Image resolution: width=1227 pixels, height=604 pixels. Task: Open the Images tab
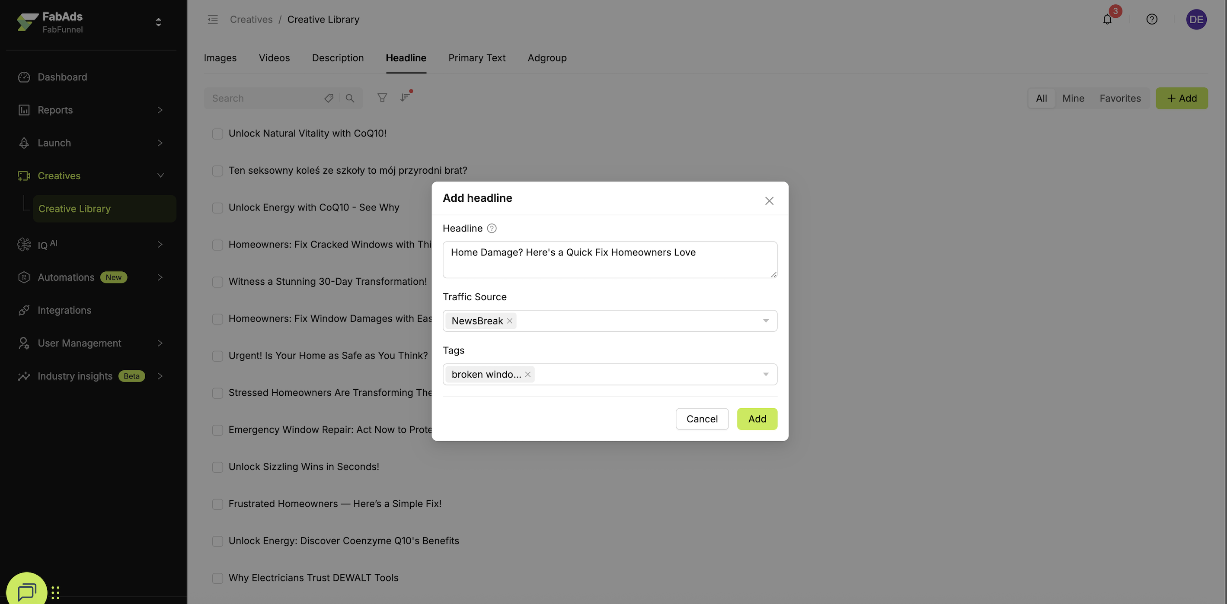pos(220,58)
